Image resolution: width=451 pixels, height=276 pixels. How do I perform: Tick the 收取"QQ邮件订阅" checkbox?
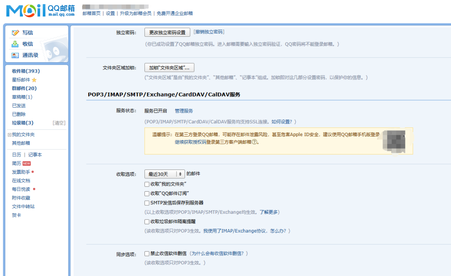[x=147, y=194]
